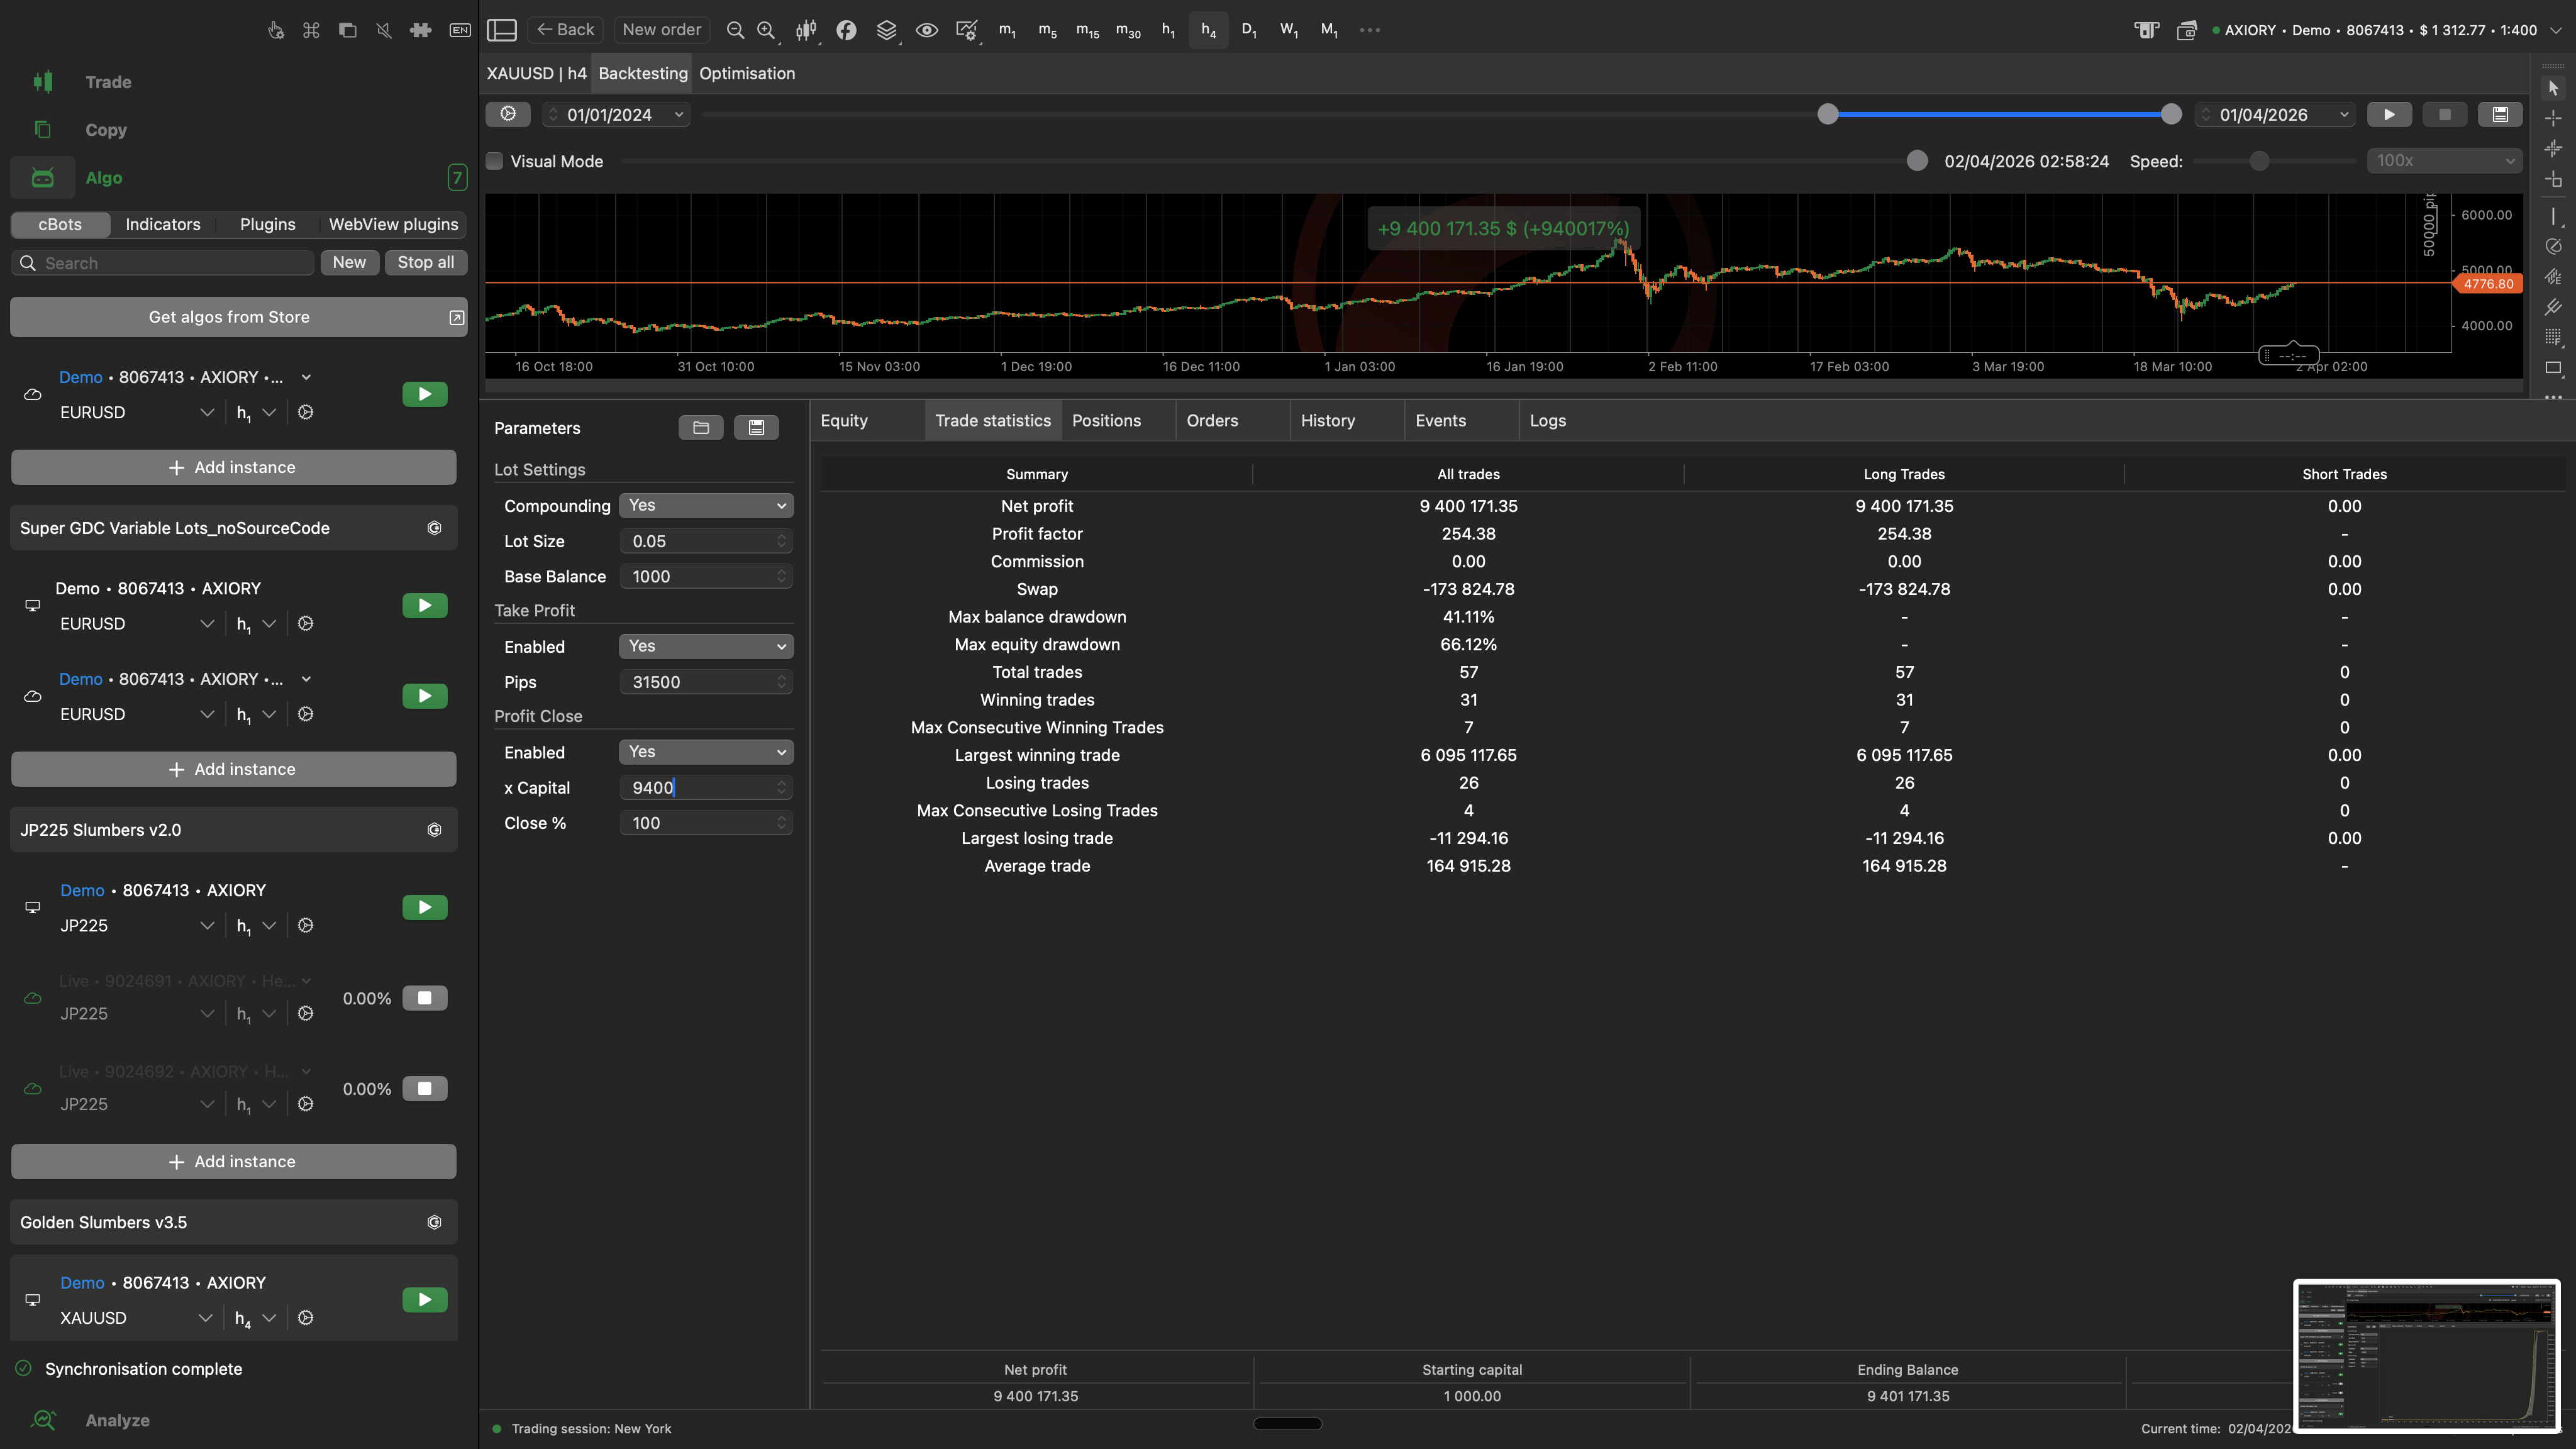
Task: Open the layers icon in toolbar
Action: 886,30
